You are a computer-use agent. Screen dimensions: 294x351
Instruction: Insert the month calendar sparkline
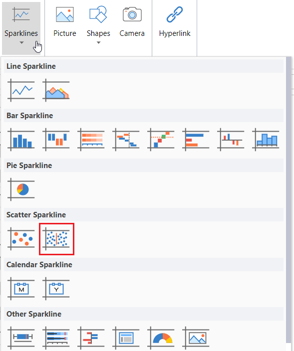[x=21, y=289]
